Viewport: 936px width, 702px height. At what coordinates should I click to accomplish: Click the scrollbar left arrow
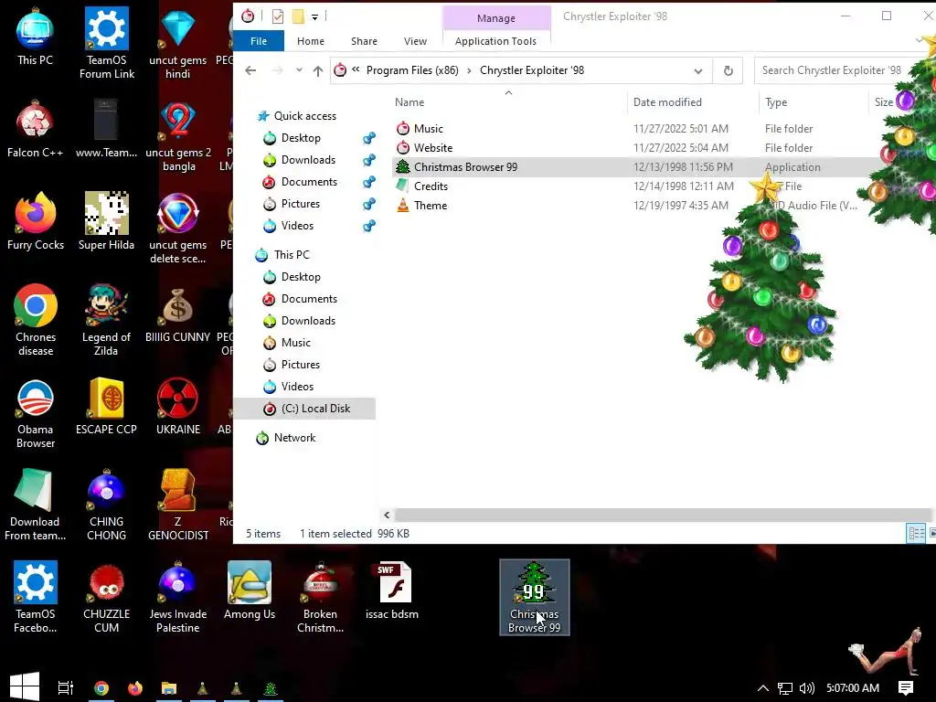[x=387, y=515]
